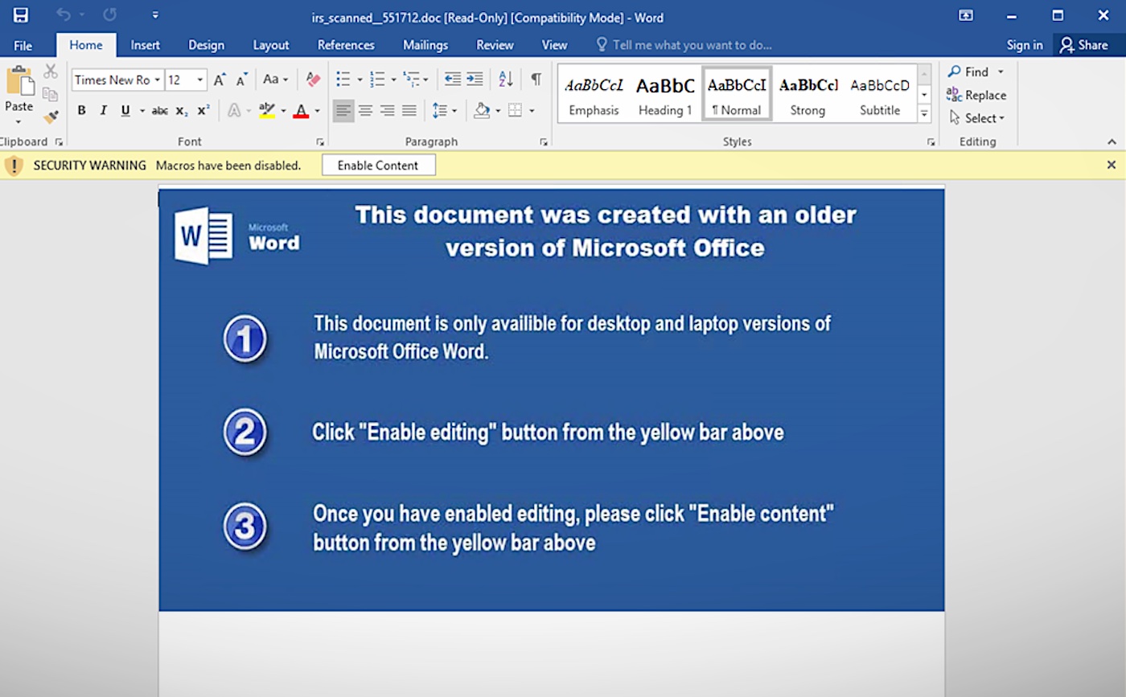1126x697 pixels.
Task: Click Sign in link
Action: pyautogui.click(x=1024, y=45)
